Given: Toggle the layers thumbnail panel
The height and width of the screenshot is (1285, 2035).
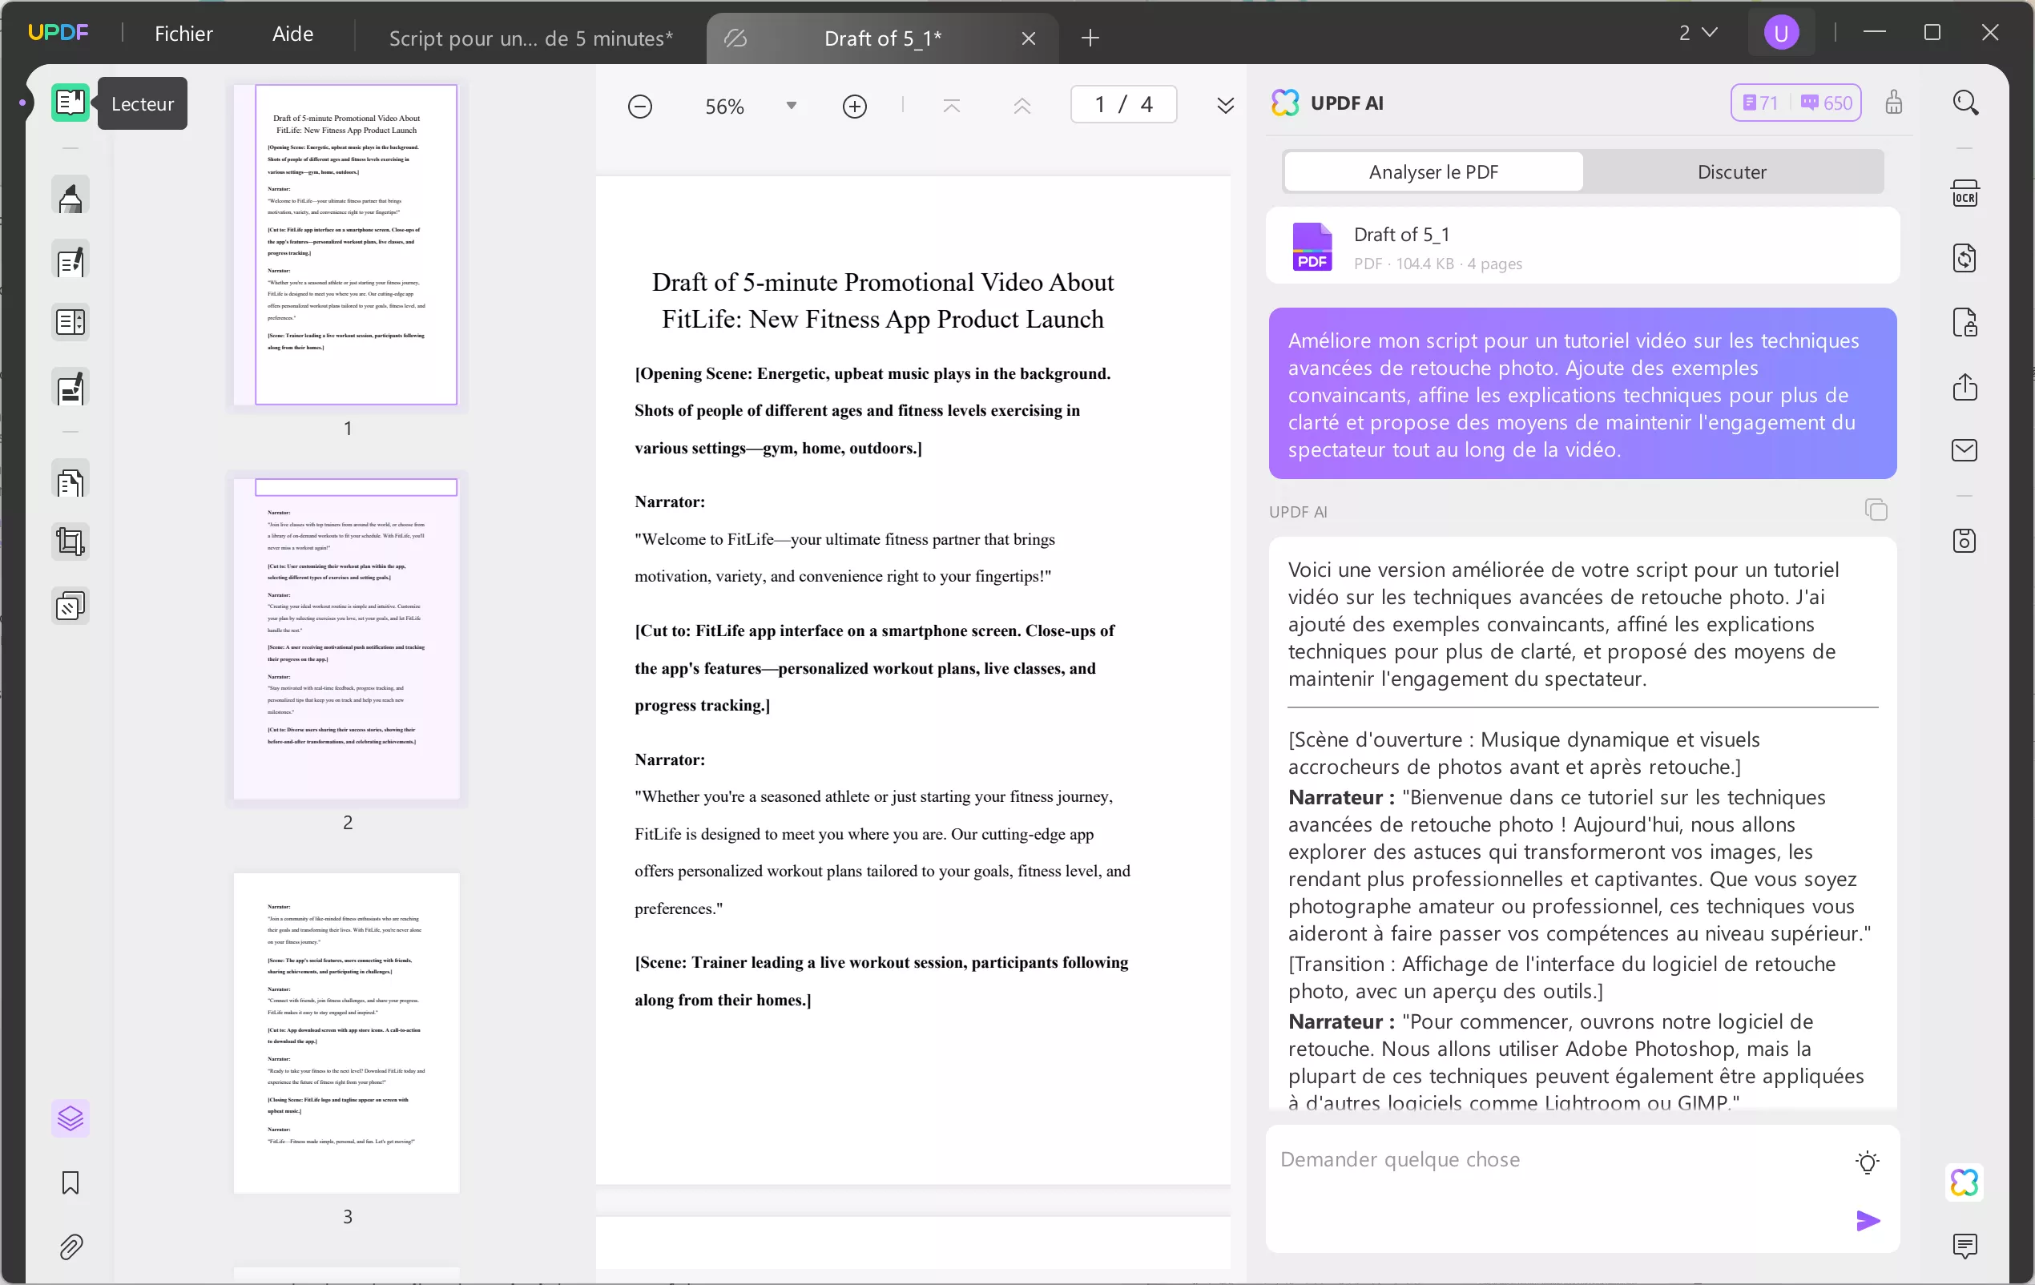Looking at the screenshot, I should (x=71, y=1118).
